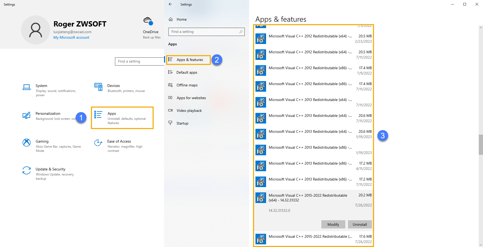This screenshot has height=247, width=483.
Task: Click Find a setting box on Settings home
Action: 140,61
